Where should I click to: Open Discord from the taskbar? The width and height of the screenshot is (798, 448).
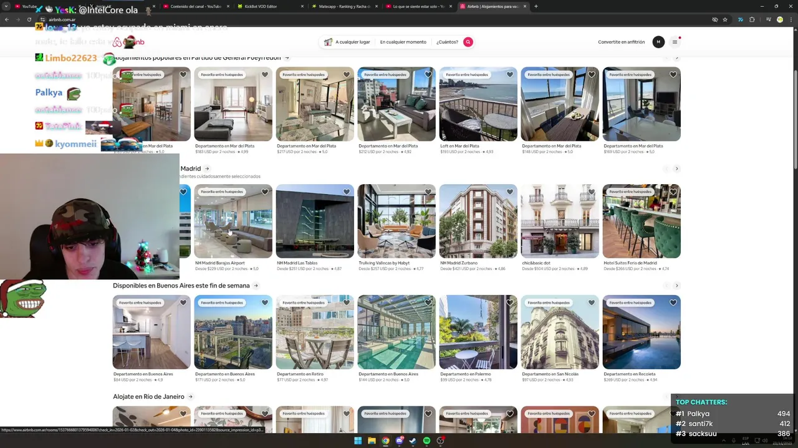pyautogui.click(x=399, y=441)
